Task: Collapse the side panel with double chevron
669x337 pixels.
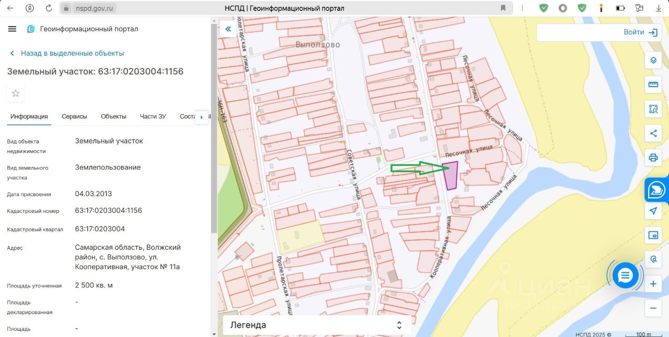Action: tap(228, 29)
